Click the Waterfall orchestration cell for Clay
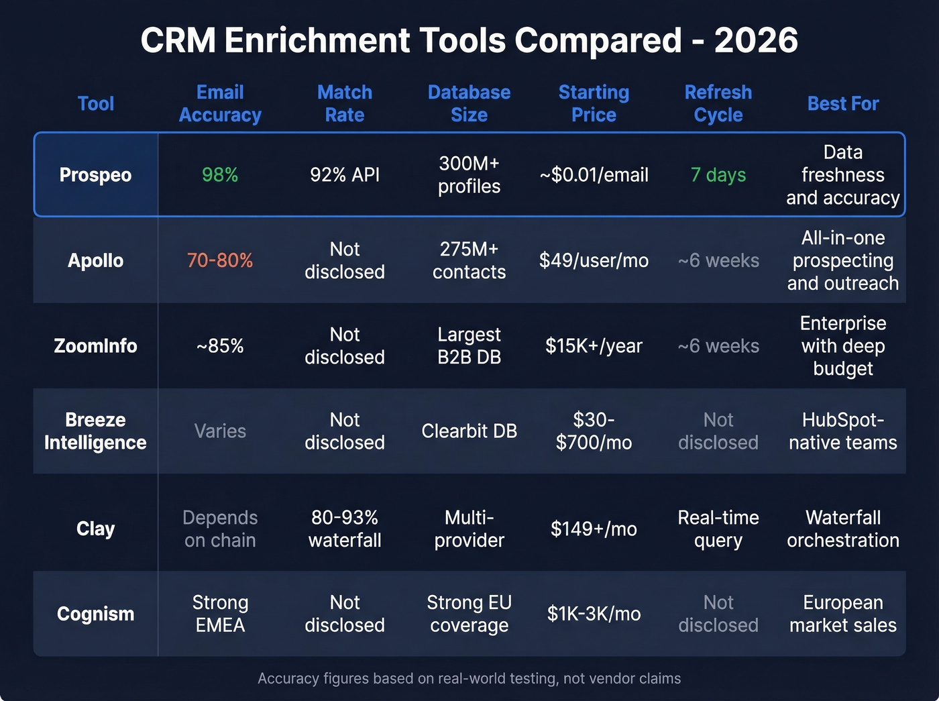 point(842,529)
